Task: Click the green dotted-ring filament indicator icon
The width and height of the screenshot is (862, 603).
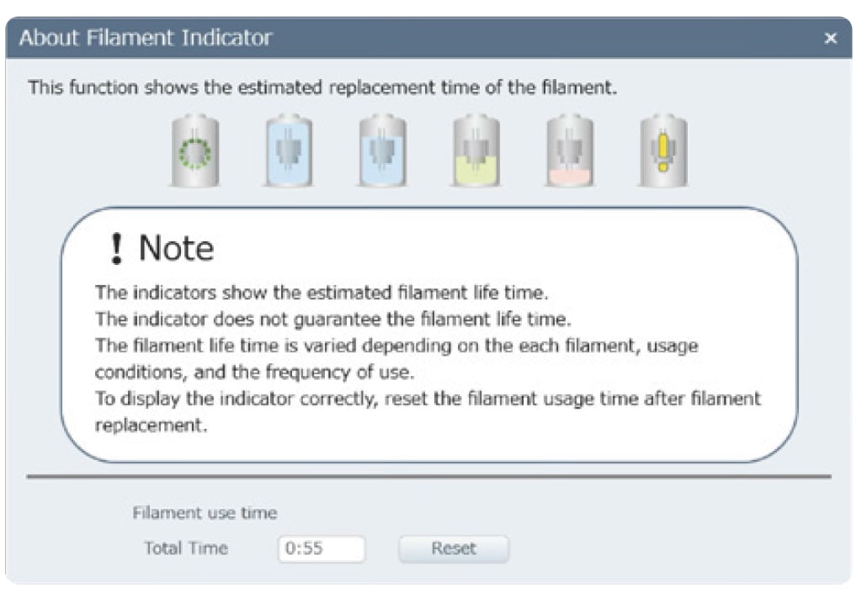Action: [x=195, y=151]
